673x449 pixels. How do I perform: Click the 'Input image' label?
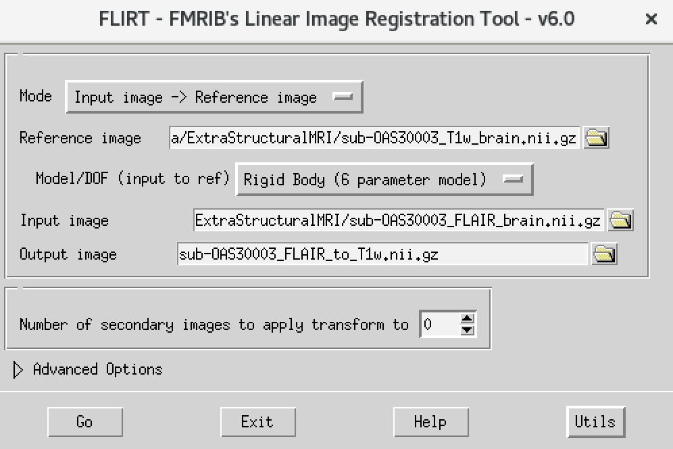click(64, 220)
